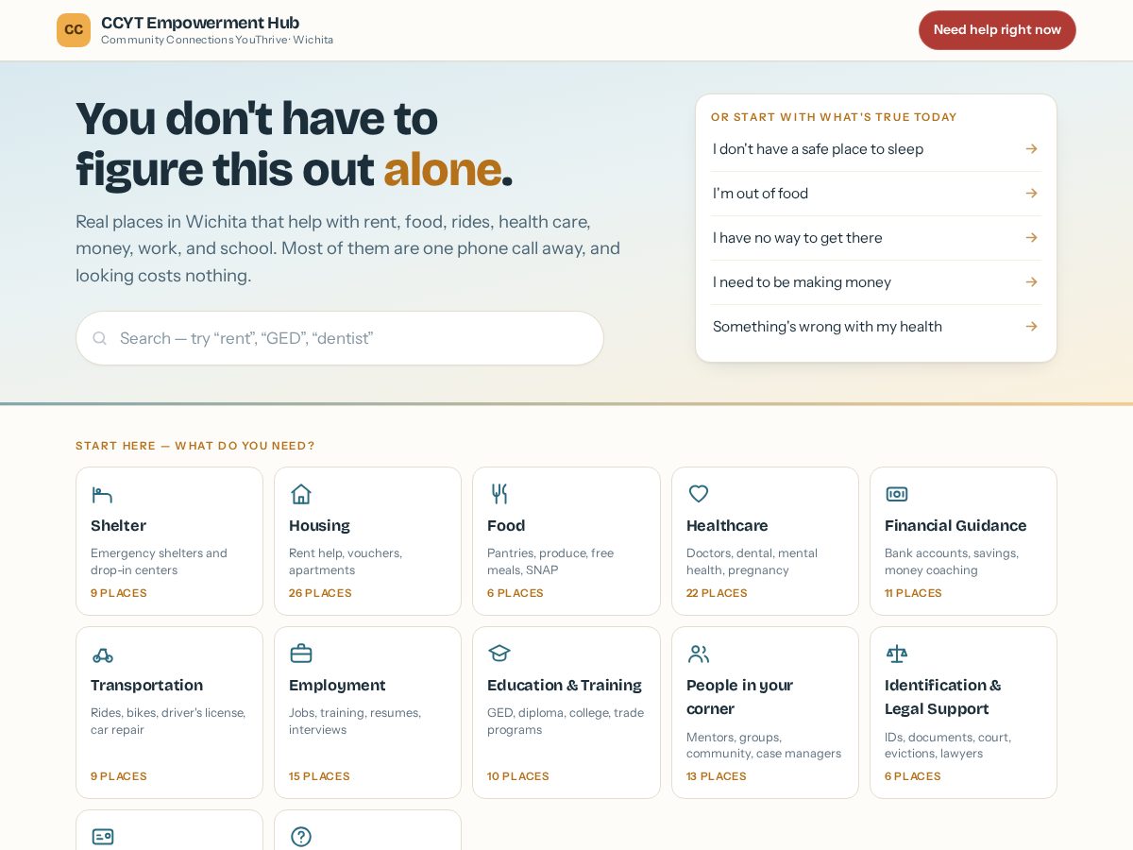Click 'Jobs, training, resumes, interviews' text
Viewport: 1133px width, 850px height.
click(x=355, y=722)
